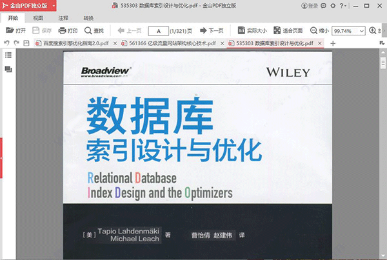Open the outline list panel icon

pos(8,55)
